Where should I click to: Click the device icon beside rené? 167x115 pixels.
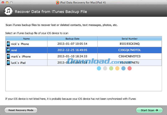[8, 50]
